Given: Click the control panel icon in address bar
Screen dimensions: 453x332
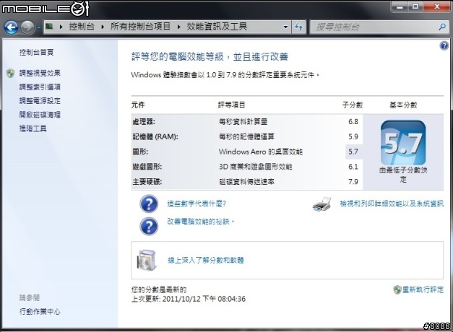Looking at the screenshot, I should [x=49, y=27].
